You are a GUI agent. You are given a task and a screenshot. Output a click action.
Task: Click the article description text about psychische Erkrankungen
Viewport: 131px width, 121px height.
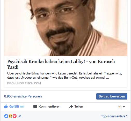click(64, 75)
